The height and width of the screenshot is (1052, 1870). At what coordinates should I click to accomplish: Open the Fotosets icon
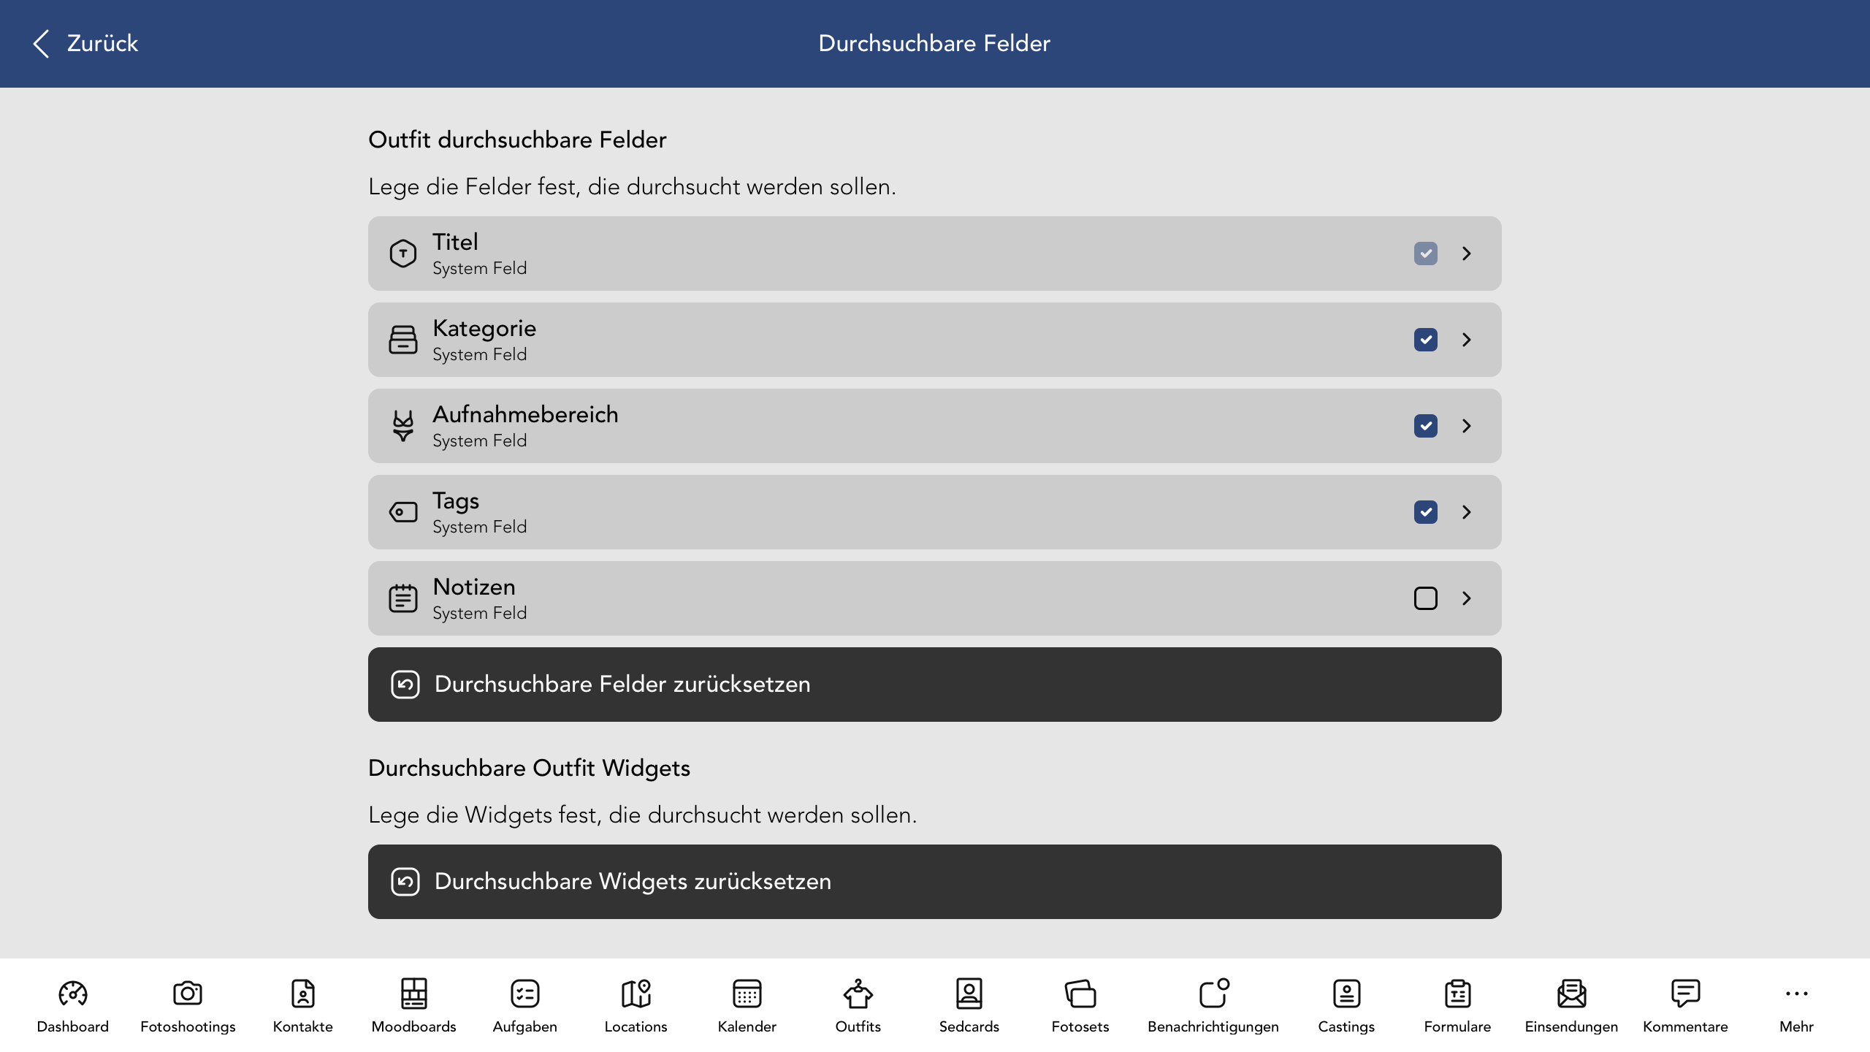1080,994
